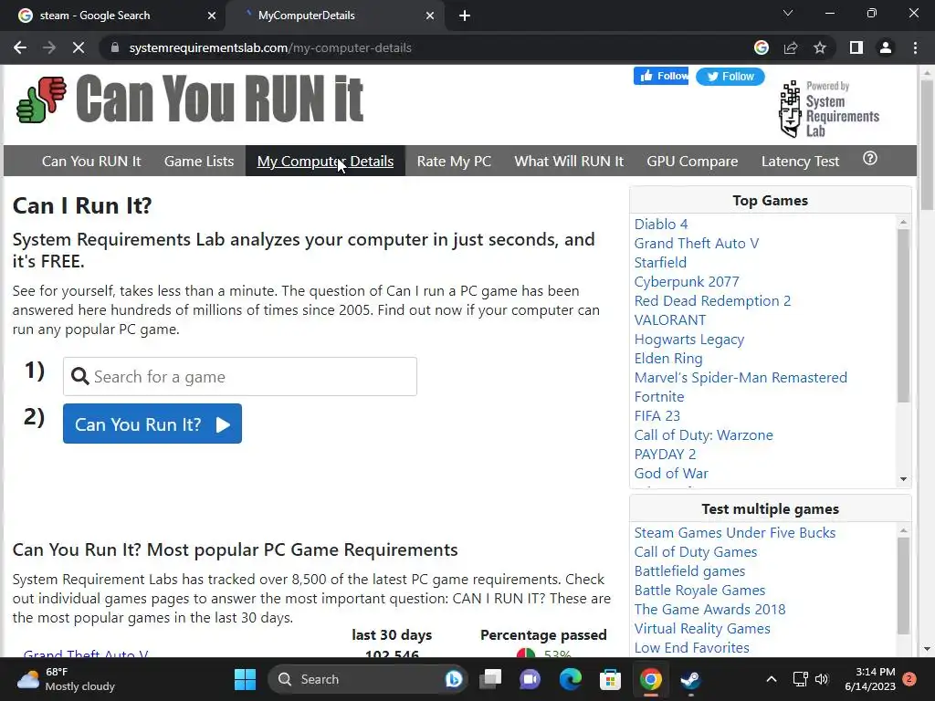The height and width of the screenshot is (701, 935).
Task: Open the God of War link
Action: click(671, 474)
